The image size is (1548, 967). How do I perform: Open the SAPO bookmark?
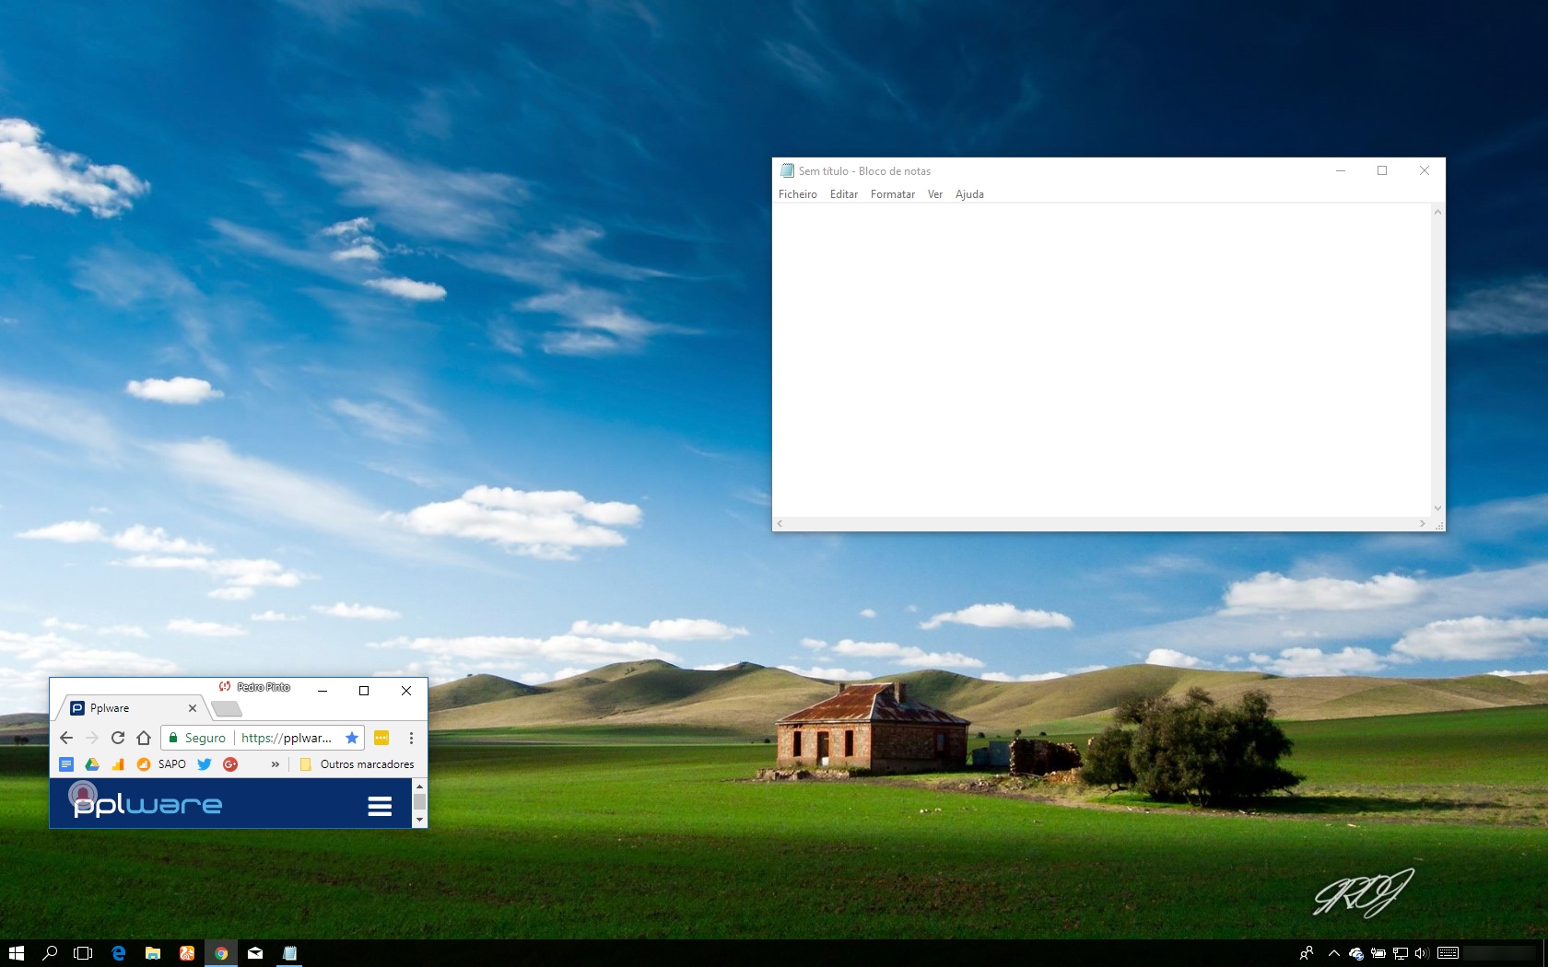pos(170,763)
